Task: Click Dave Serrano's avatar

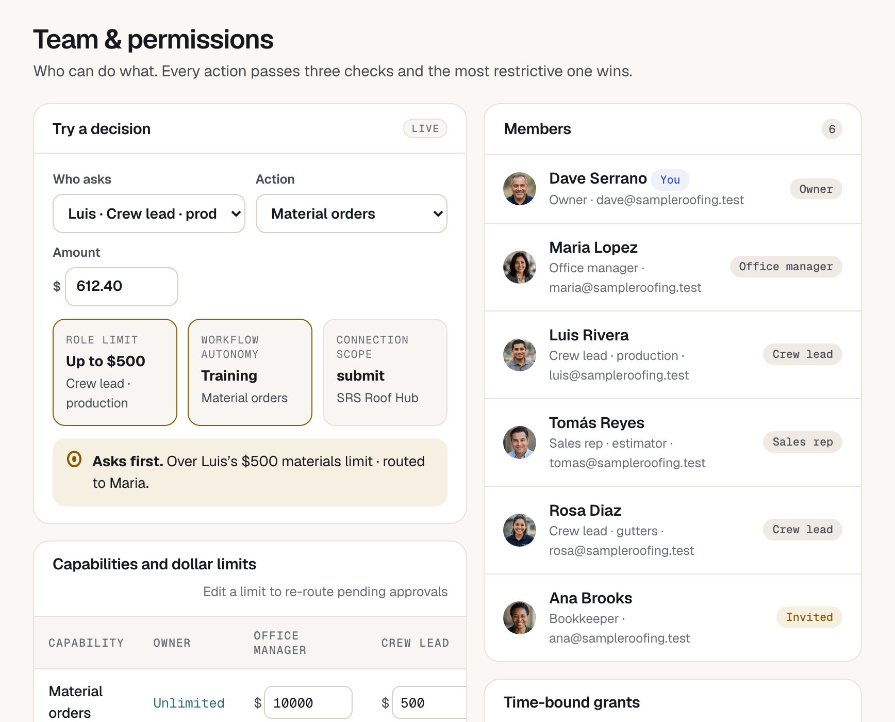Action: pos(520,189)
